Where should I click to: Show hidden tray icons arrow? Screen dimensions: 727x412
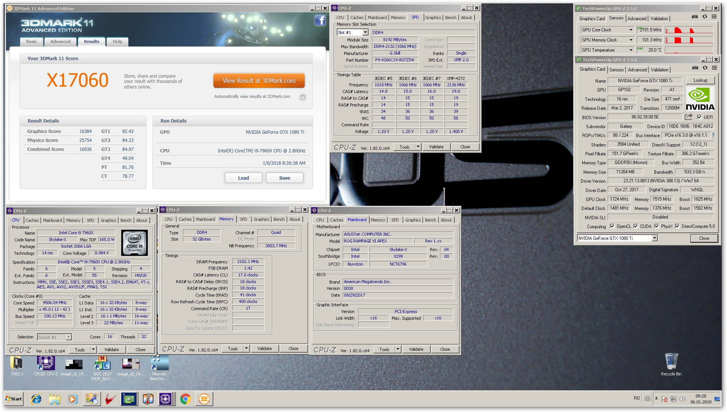click(656, 399)
